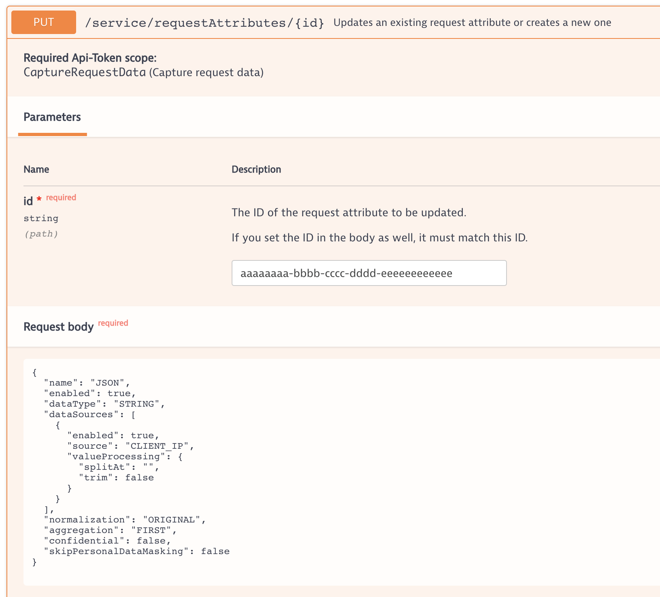Click the "confidential": false line

coord(107,541)
